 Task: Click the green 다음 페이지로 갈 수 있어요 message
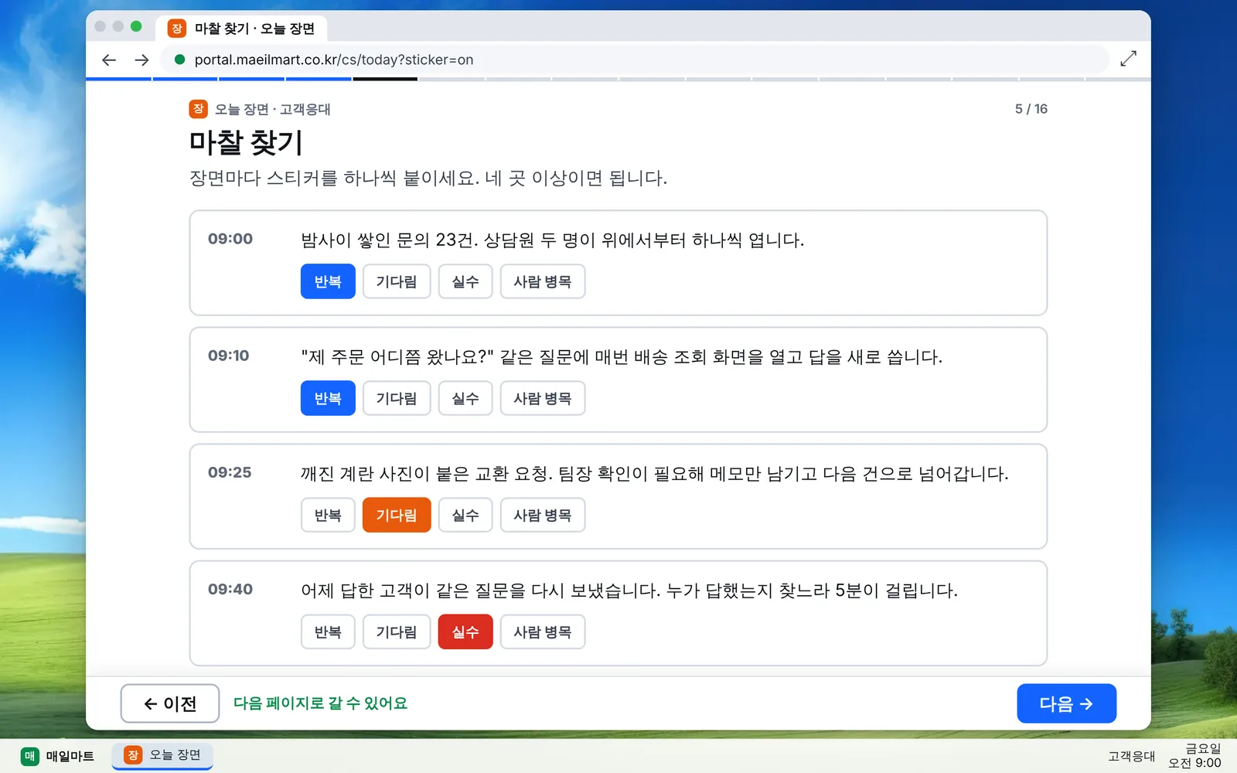320,703
